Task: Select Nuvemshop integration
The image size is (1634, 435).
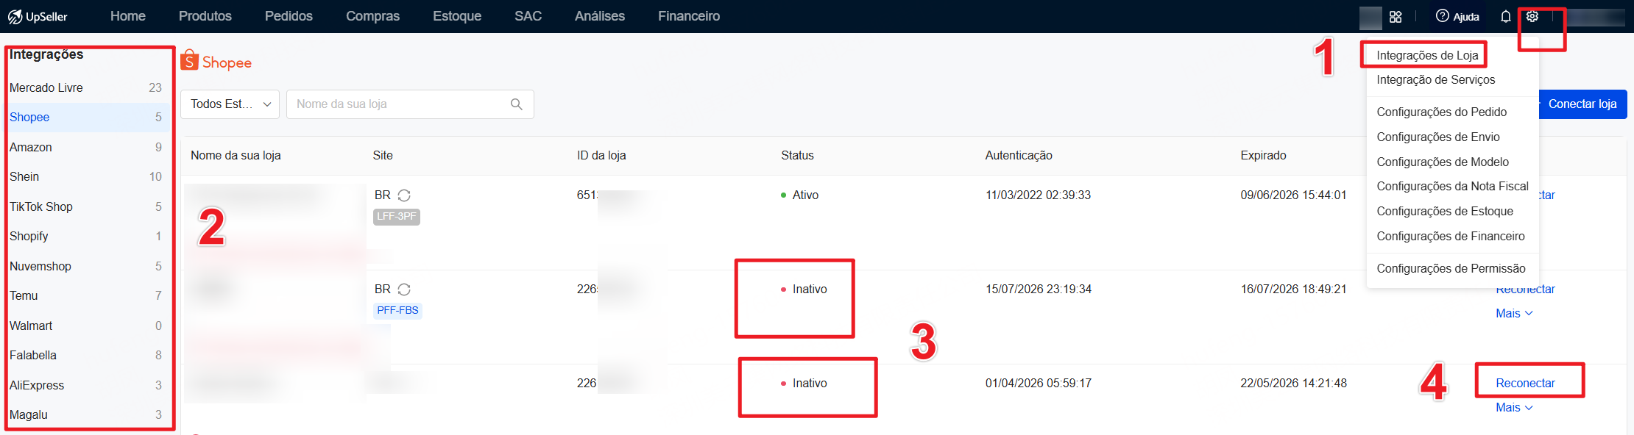Action: 85,266
